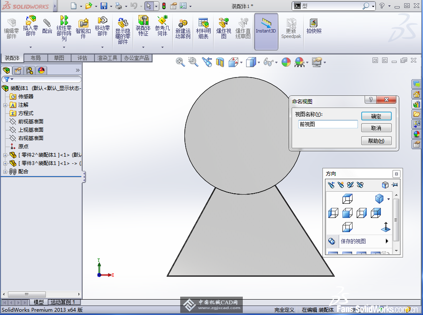Open 装配体特征 assembly features tool
The width and height of the screenshot is (423, 315).
pos(143,26)
